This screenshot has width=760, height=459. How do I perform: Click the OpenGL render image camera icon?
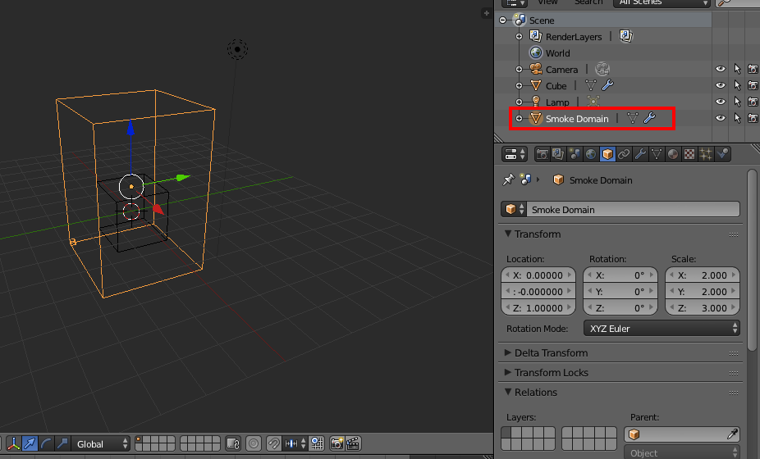pyautogui.click(x=337, y=443)
